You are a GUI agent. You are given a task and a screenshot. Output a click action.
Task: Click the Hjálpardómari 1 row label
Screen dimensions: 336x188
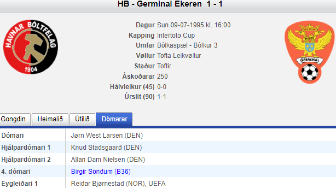[x=26, y=147]
